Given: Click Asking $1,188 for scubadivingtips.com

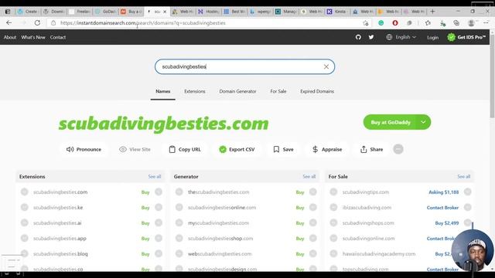Looking at the screenshot, I should (443, 192).
